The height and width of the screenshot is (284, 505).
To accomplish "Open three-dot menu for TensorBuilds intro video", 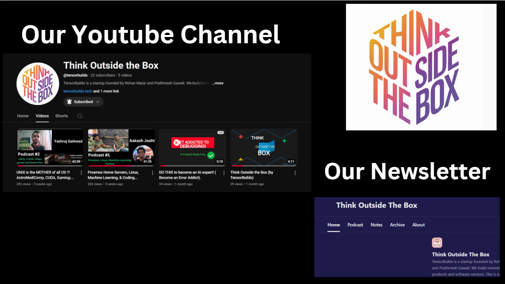I will click(295, 173).
